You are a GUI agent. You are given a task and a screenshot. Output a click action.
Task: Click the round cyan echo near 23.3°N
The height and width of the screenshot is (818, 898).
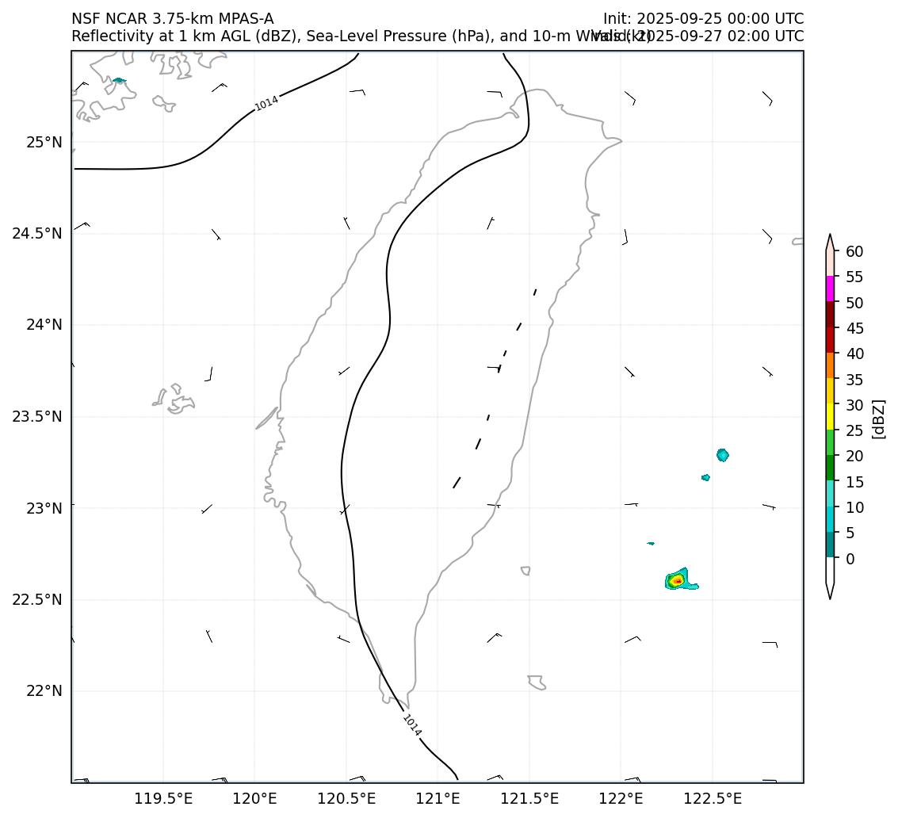(x=722, y=455)
